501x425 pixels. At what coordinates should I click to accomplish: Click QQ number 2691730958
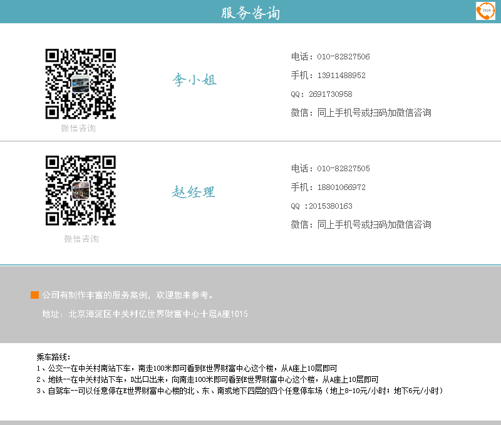tap(330, 94)
